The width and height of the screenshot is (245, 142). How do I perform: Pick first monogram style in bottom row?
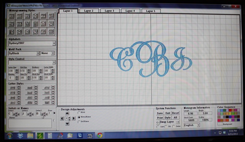click(x=11, y=32)
